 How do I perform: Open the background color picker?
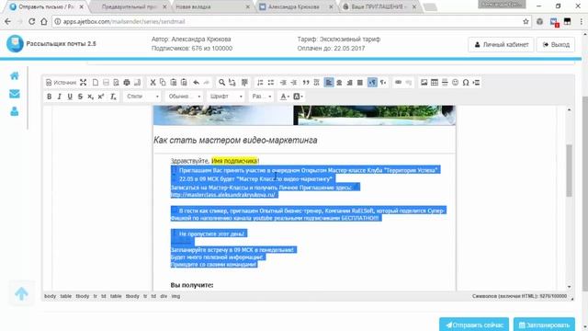298,97
